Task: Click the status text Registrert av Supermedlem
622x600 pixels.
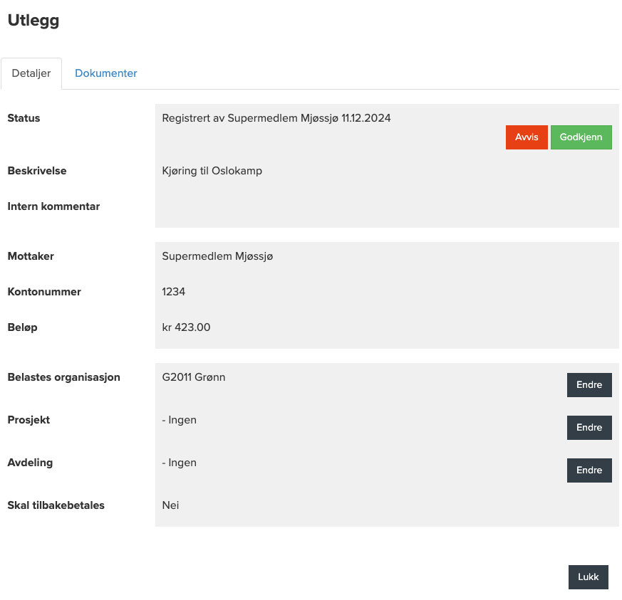Action: click(x=276, y=118)
